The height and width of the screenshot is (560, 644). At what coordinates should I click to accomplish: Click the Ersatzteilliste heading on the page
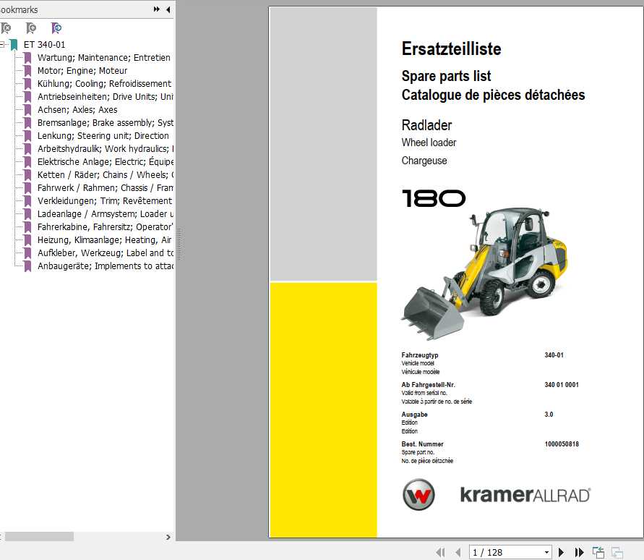451,49
